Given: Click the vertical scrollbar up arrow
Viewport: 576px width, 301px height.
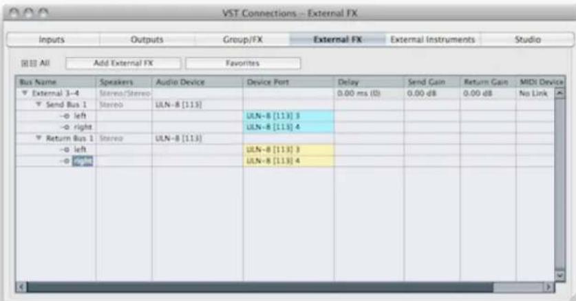Looking at the screenshot, I should (559, 94).
